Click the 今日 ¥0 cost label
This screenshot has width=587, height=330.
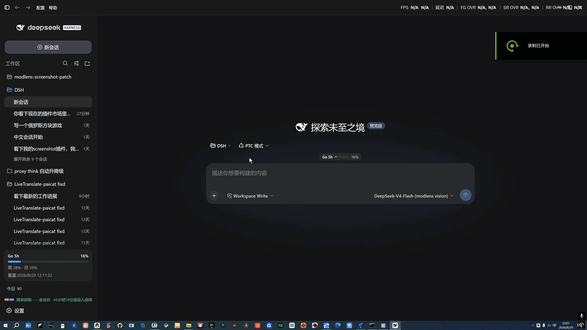pos(14,288)
